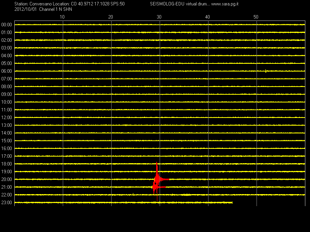Click the 'SPS:50' sample rate text
This screenshot has width=310, height=232.
pos(118,4)
